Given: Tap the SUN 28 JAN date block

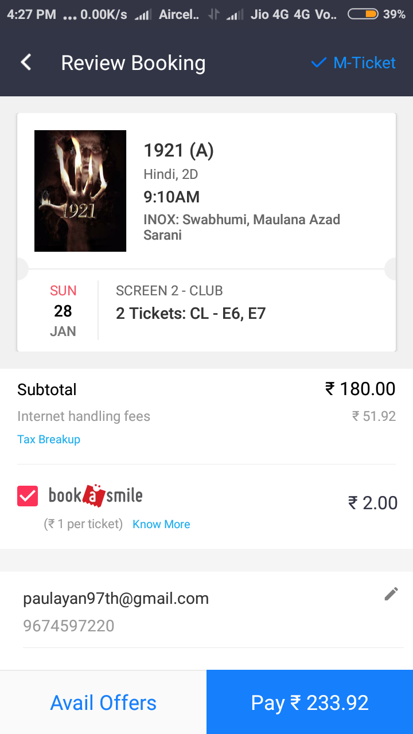Looking at the screenshot, I should [63, 311].
